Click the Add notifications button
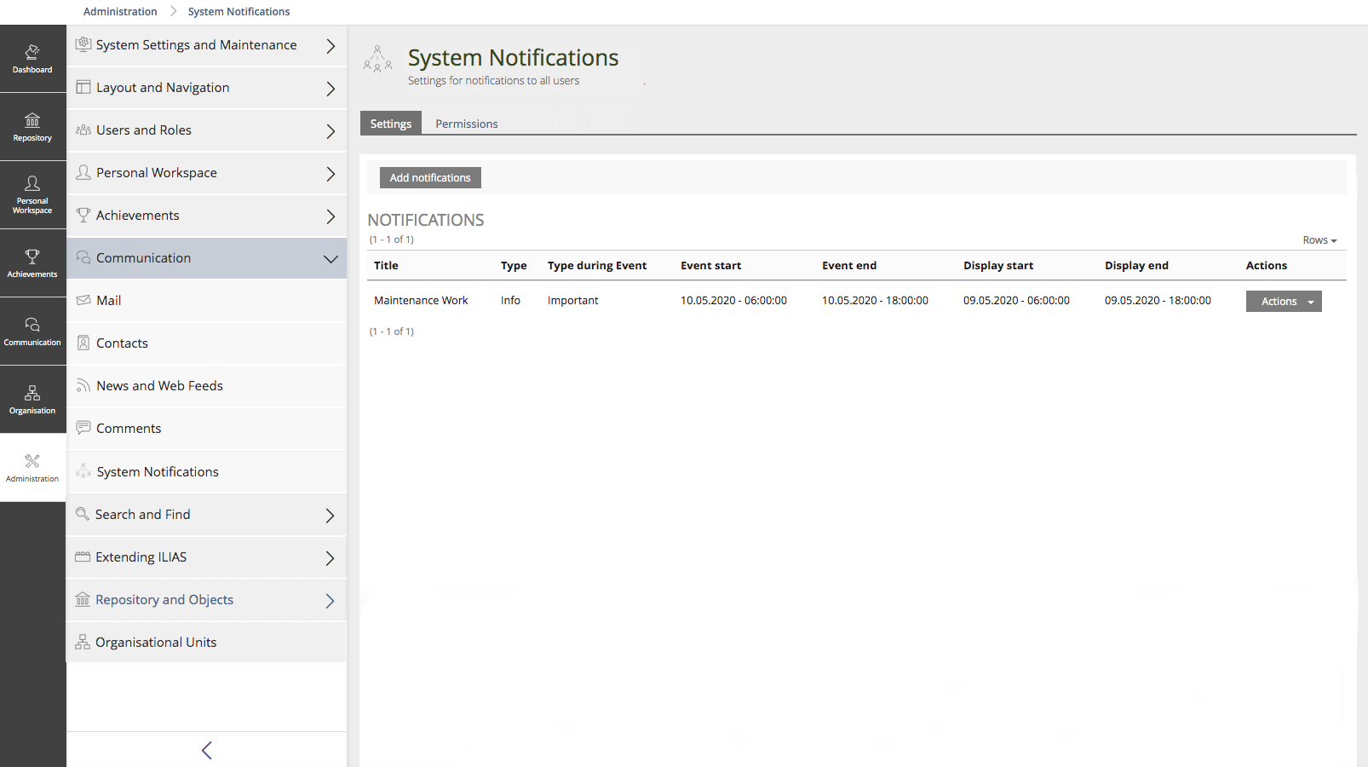Image resolution: width=1368 pixels, height=767 pixels. [430, 177]
